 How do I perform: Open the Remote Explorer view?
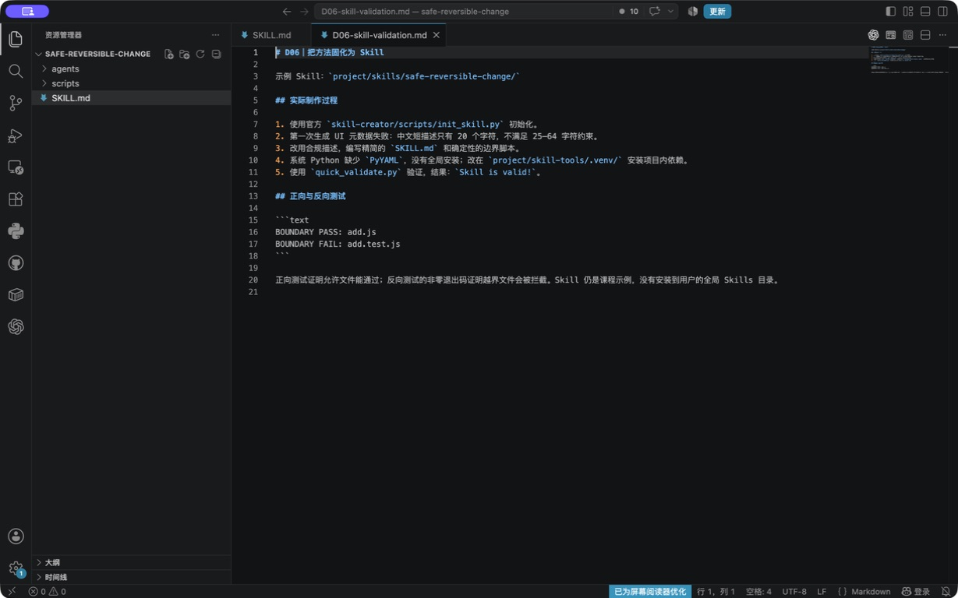pyautogui.click(x=16, y=167)
